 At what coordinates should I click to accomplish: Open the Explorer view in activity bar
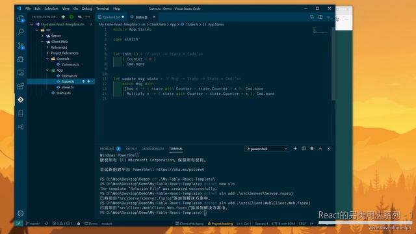21,19
